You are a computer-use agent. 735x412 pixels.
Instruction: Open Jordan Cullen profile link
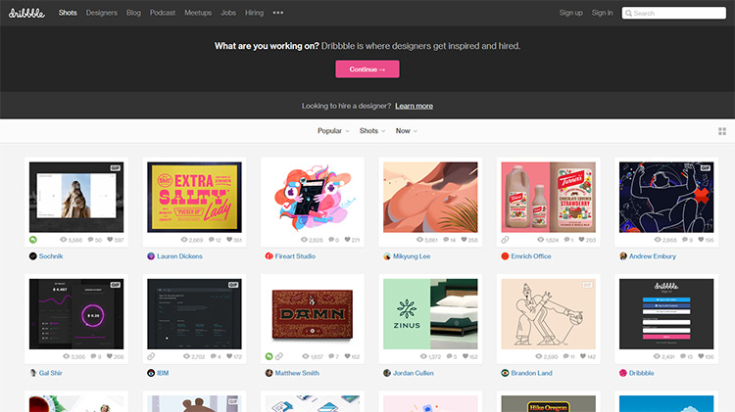click(x=413, y=373)
